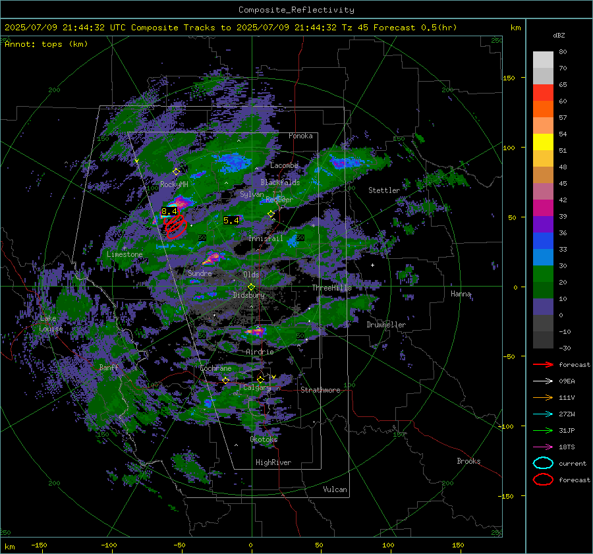This screenshot has width=593, height=554.
Task: Click the HighRiver town label
Action: click(273, 462)
